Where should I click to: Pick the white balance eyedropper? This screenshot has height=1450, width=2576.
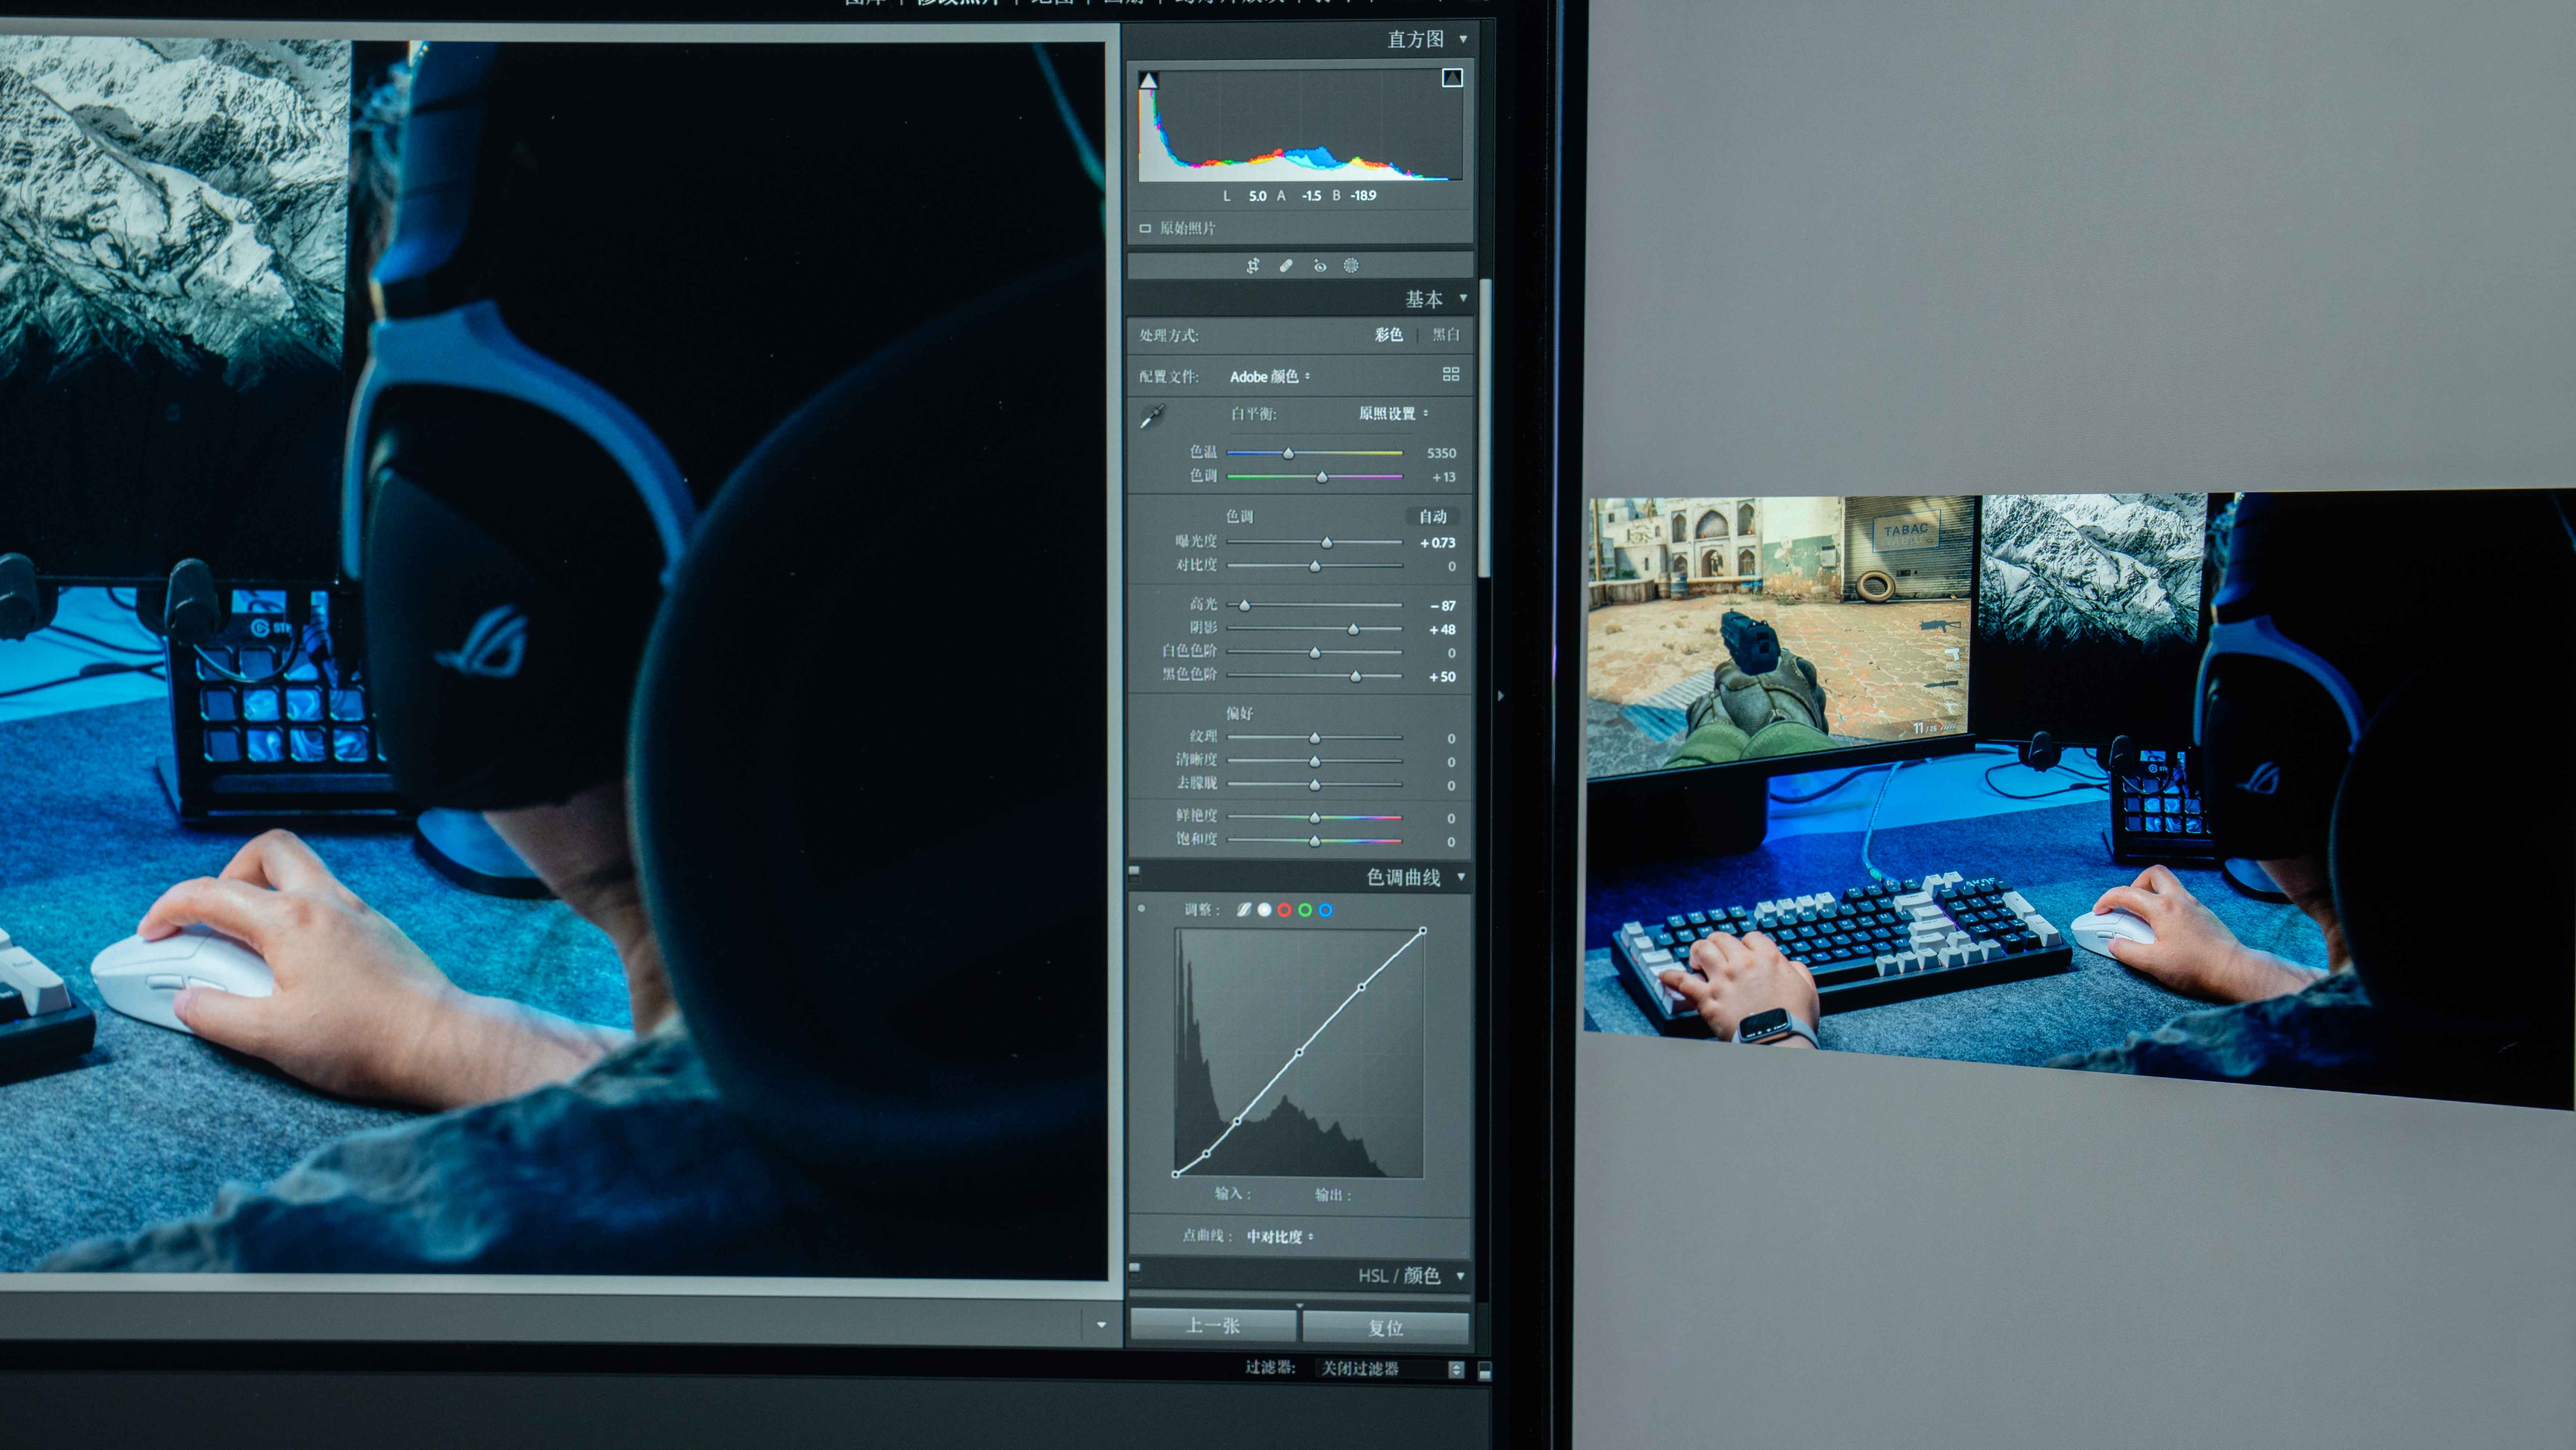1152,415
